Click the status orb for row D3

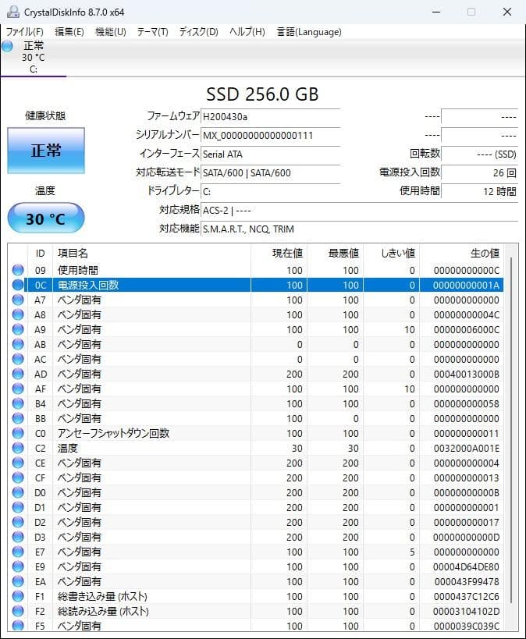18,537
